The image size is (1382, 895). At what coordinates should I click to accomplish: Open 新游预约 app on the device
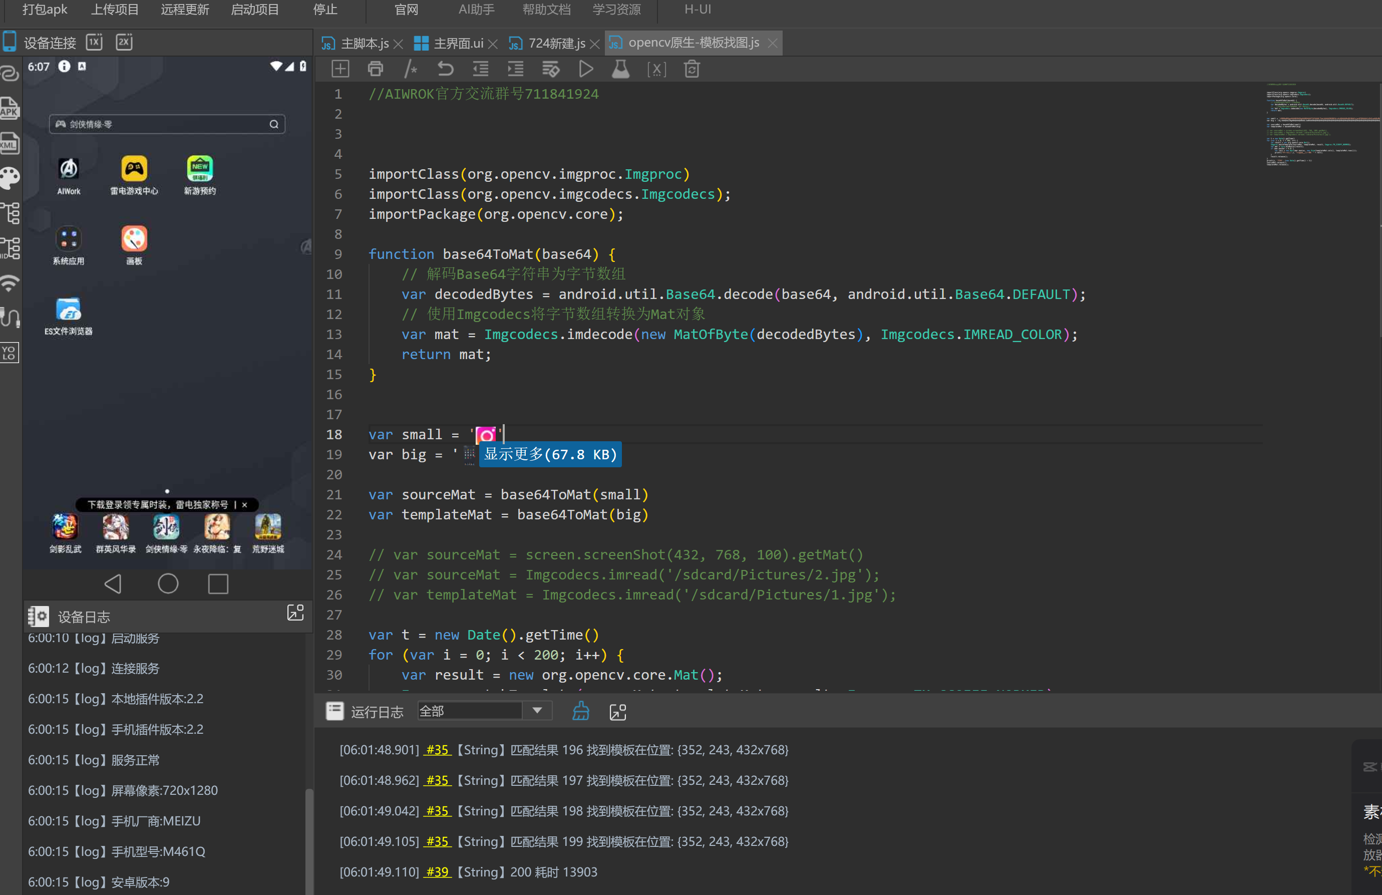[200, 175]
